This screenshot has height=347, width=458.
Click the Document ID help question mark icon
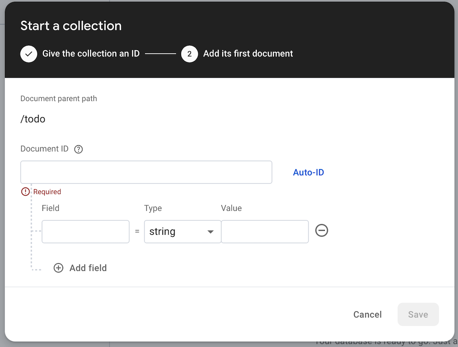(78, 149)
